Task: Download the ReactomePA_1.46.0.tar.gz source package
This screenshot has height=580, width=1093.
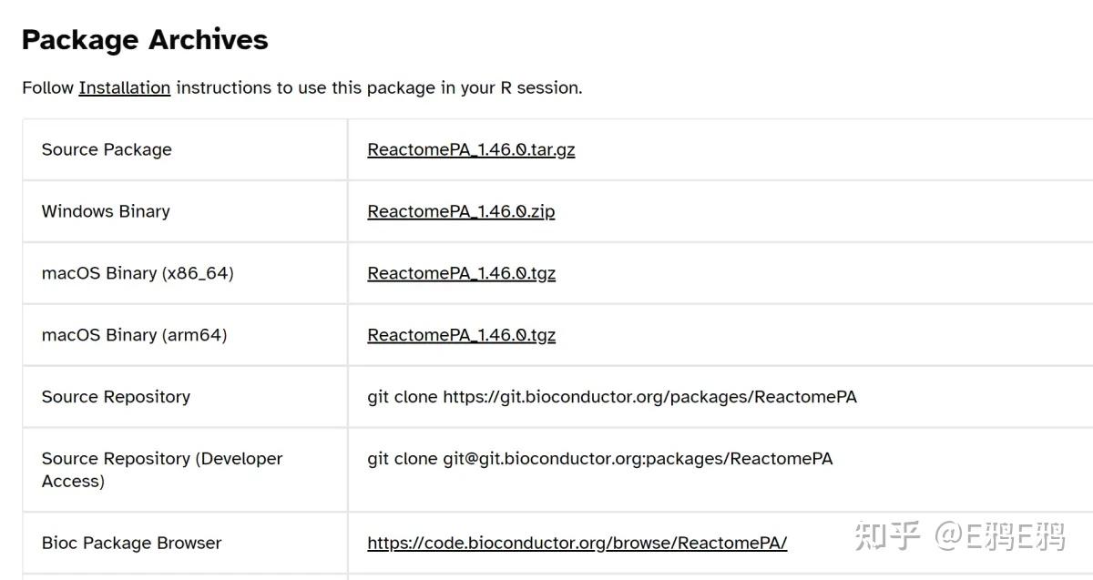Action: (x=471, y=150)
